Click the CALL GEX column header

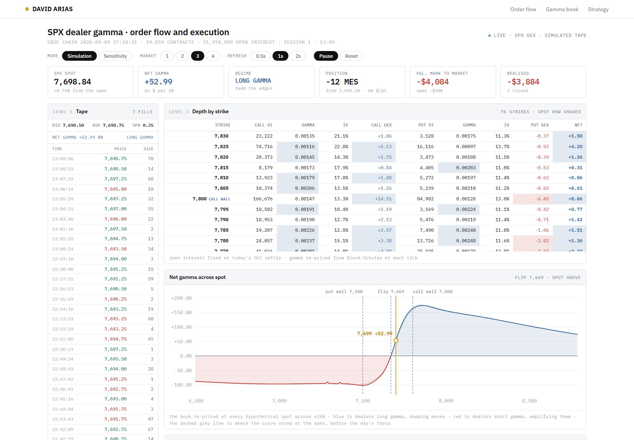[x=381, y=125]
